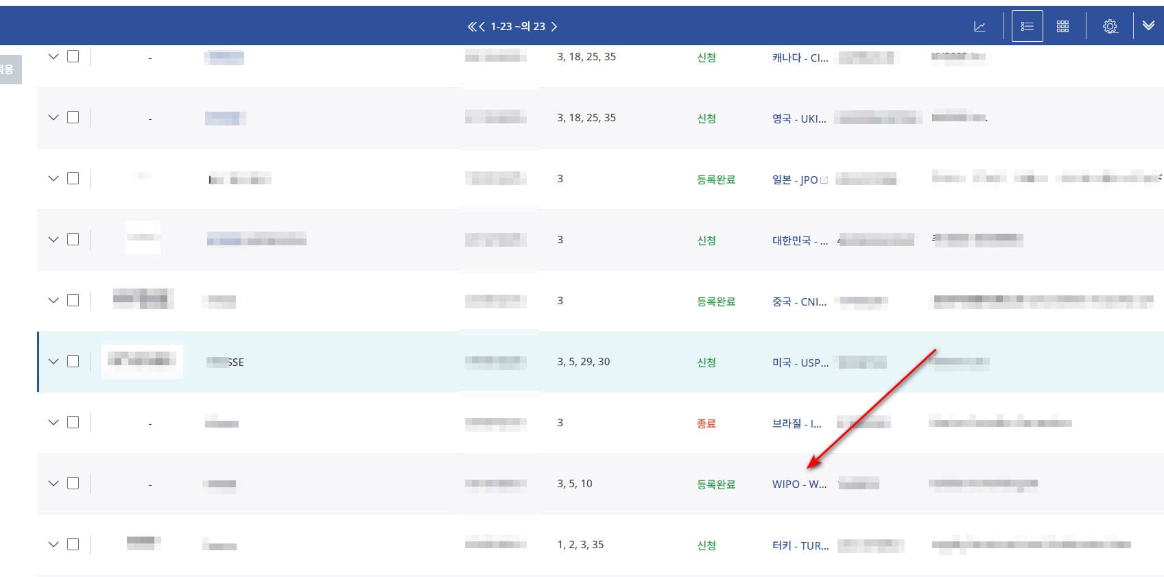Image resolution: width=1164 pixels, height=577 pixels.
Task: Open the 브라질 - I... office link
Action: tap(796, 423)
